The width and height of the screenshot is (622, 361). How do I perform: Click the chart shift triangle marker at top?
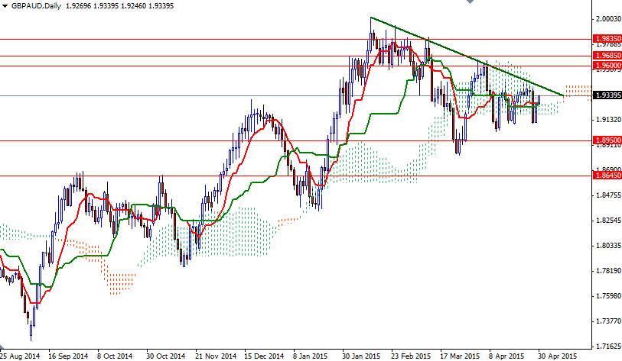pos(470,2)
